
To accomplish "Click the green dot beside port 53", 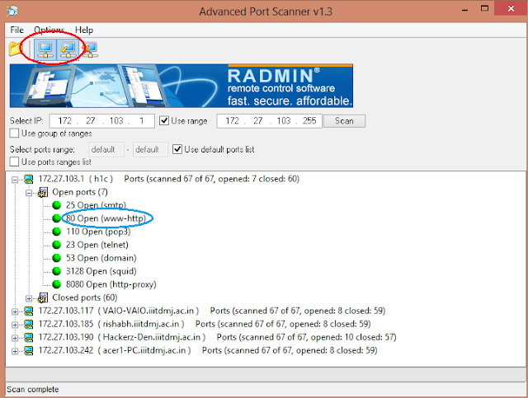I will (57, 258).
